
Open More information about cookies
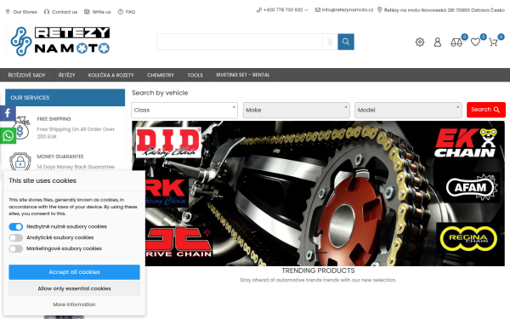tap(74, 305)
